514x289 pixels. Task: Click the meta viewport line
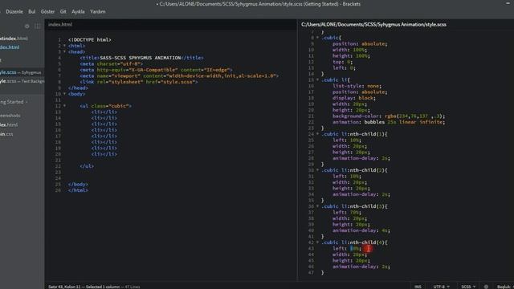(179, 76)
